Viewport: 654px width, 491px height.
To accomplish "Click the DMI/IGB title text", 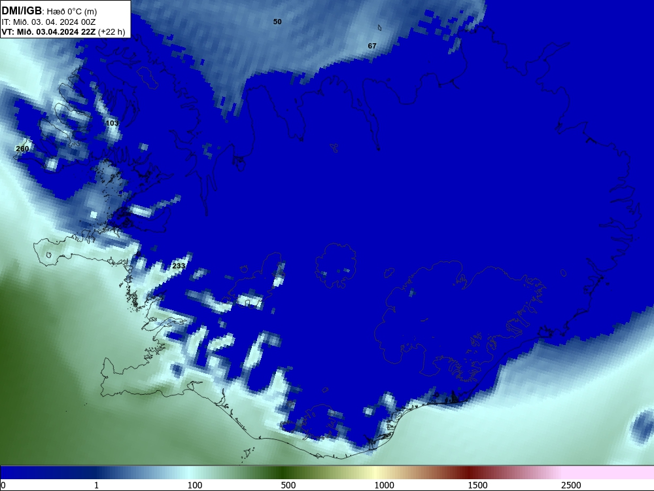I will coord(22,11).
